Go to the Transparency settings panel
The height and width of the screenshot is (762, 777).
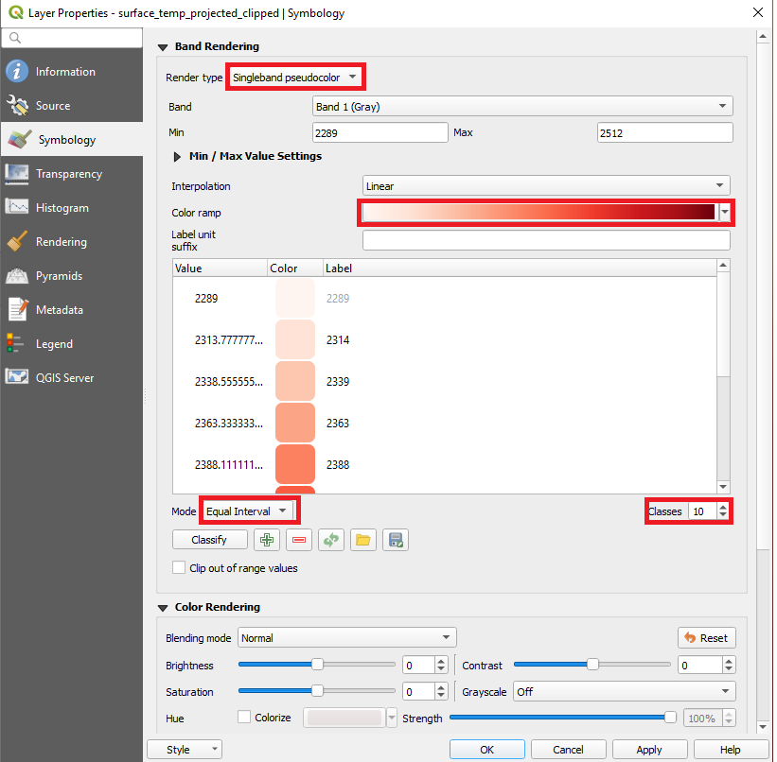(68, 174)
